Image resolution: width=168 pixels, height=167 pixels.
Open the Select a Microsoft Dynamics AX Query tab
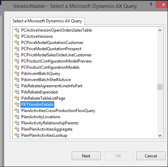pyautogui.click(x=47, y=21)
